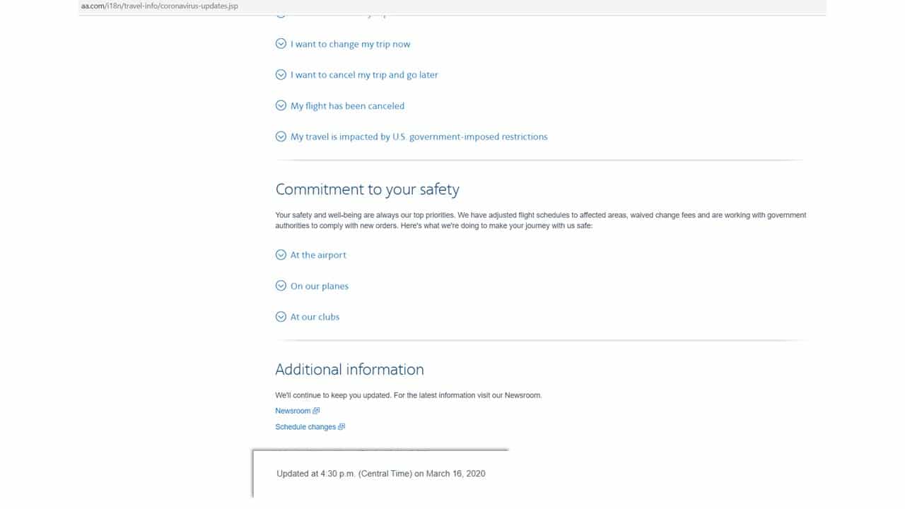Click the circled arrow icon next to 'My flight has been canceled'
Image resolution: width=905 pixels, height=509 pixels.
(x=281, y=106)
